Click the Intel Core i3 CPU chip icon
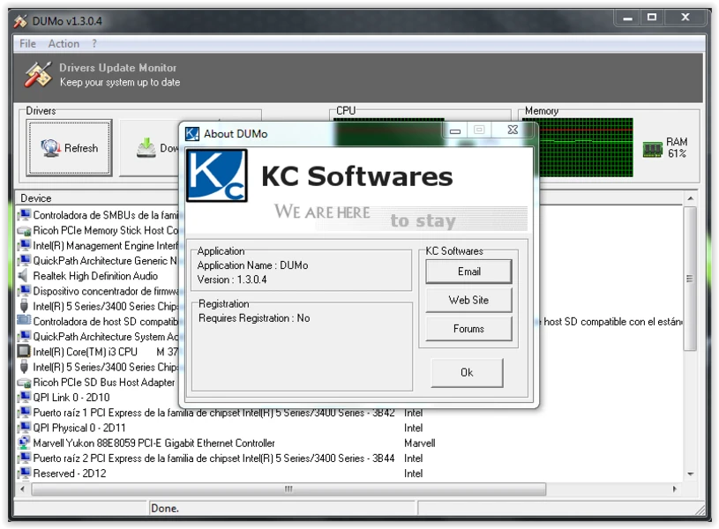The width and height of the screenshot is (719, 529). click(24, 351)
